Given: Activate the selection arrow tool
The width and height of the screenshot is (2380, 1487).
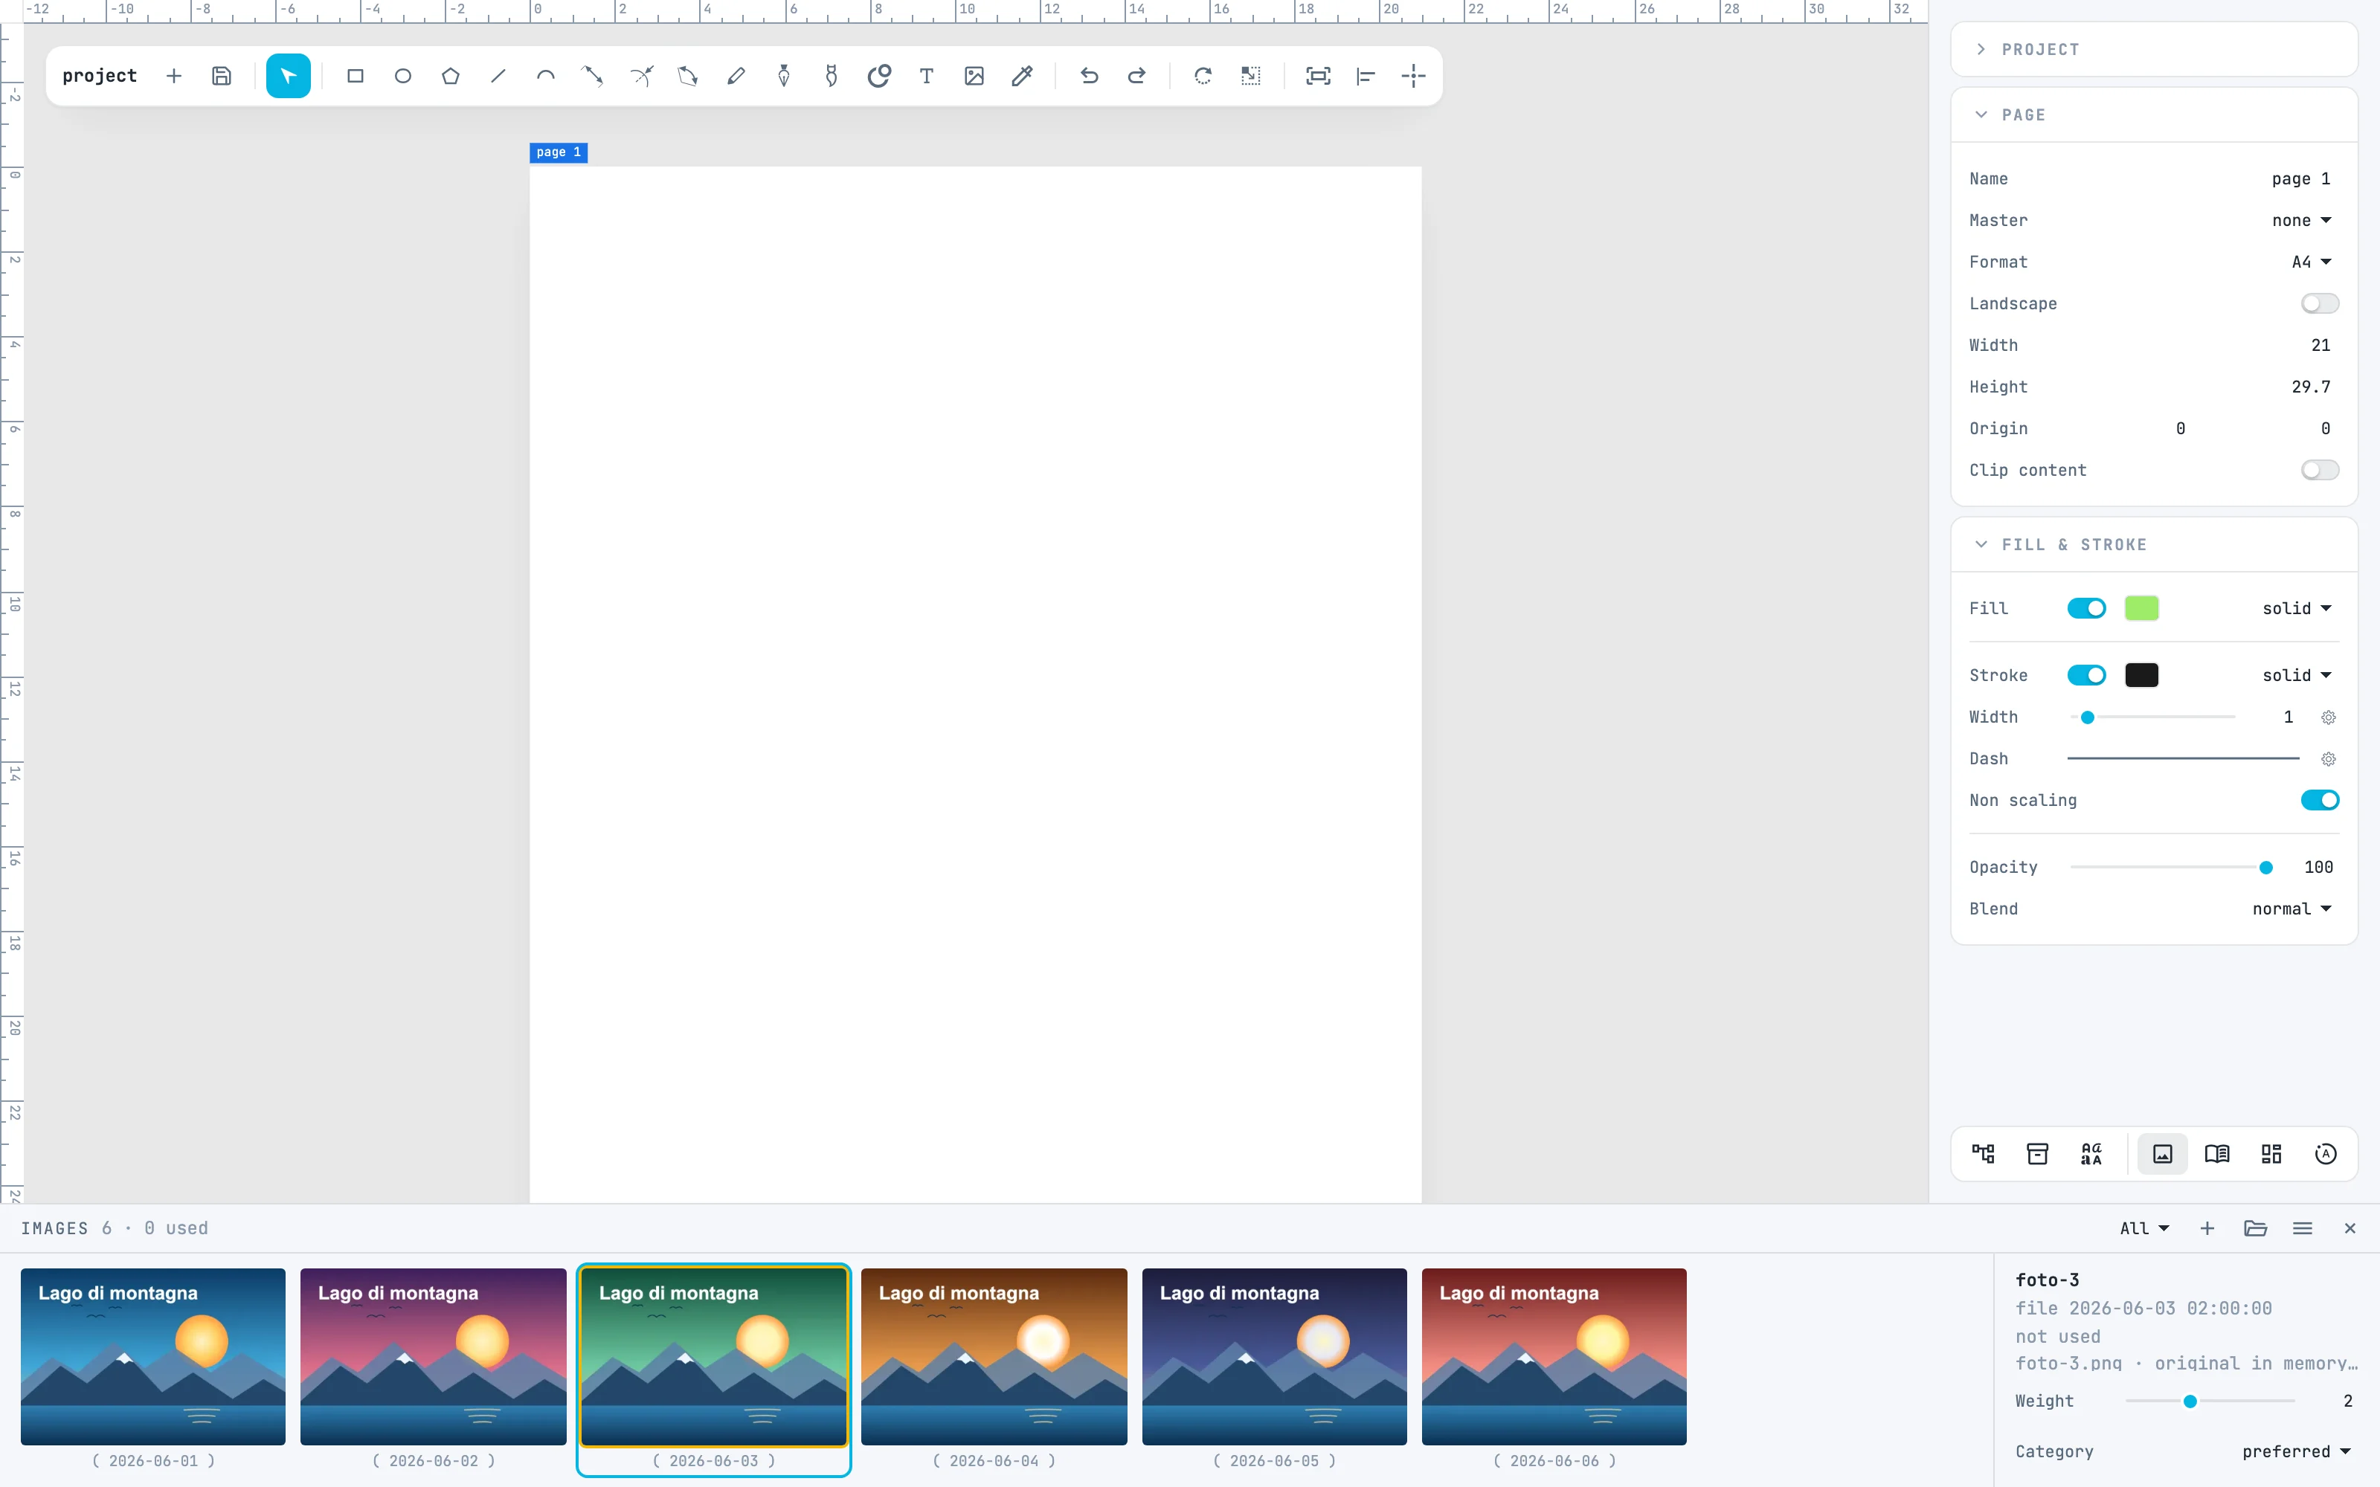Looking at the screenshot, I should pyautogui.click(x=288, y=76).
